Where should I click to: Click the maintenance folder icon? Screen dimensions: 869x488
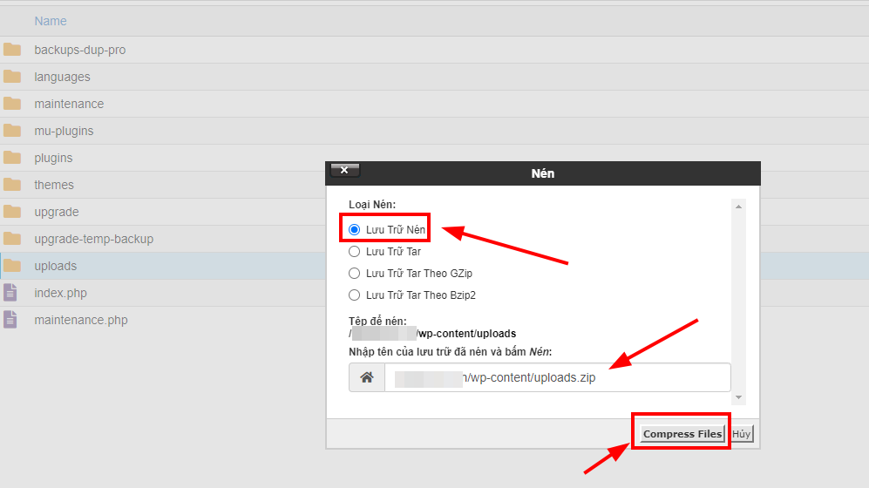[11, 104]
